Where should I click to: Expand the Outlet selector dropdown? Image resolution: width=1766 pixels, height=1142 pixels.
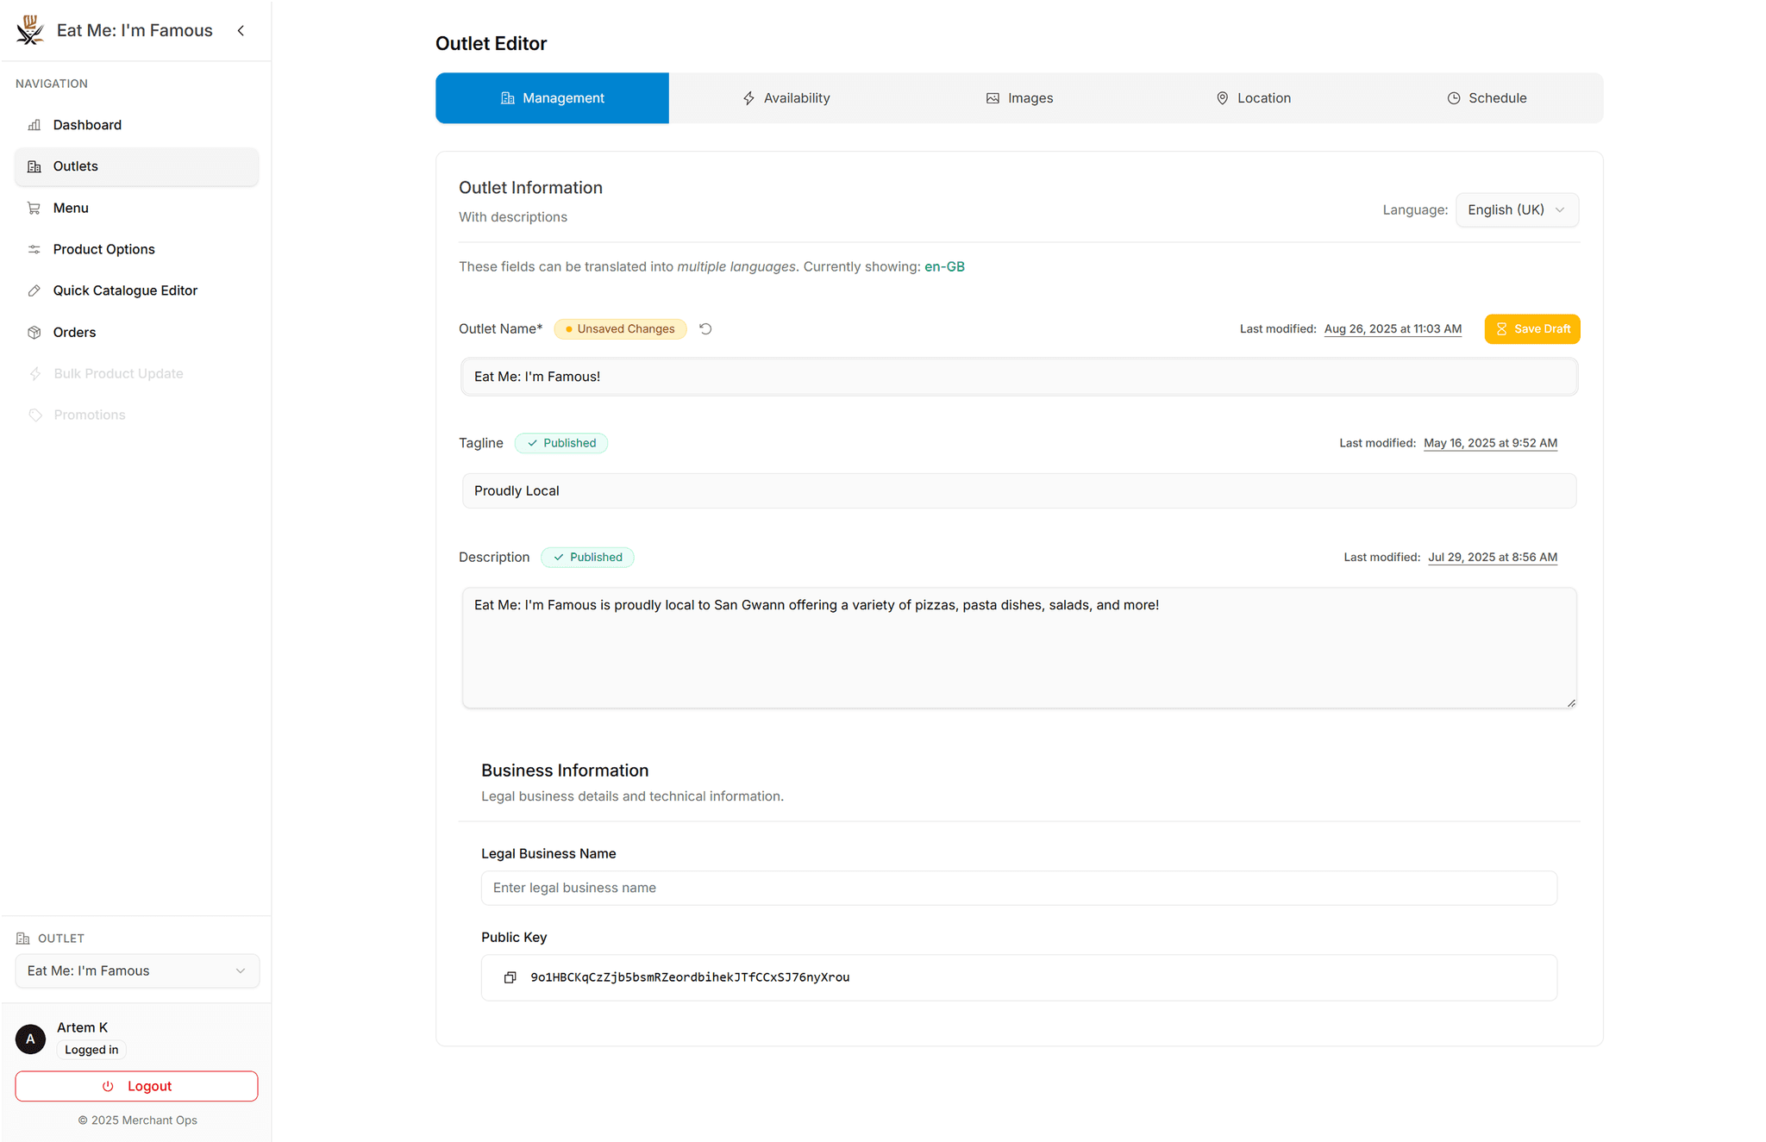click(x=137, y=970)
